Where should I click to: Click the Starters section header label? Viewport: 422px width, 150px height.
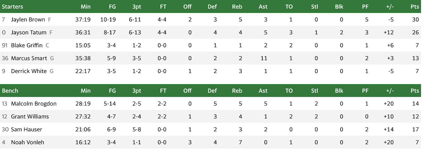pos(12,7)
